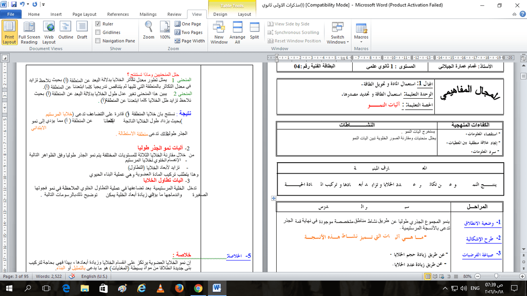Enable Gridlines display

coord(97,32)
